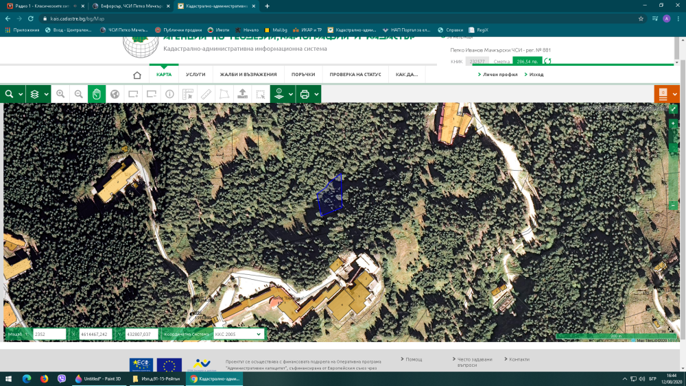The image size is (686, 386).
Task: Show full extent with globe icon
Action: coord(115,94)
